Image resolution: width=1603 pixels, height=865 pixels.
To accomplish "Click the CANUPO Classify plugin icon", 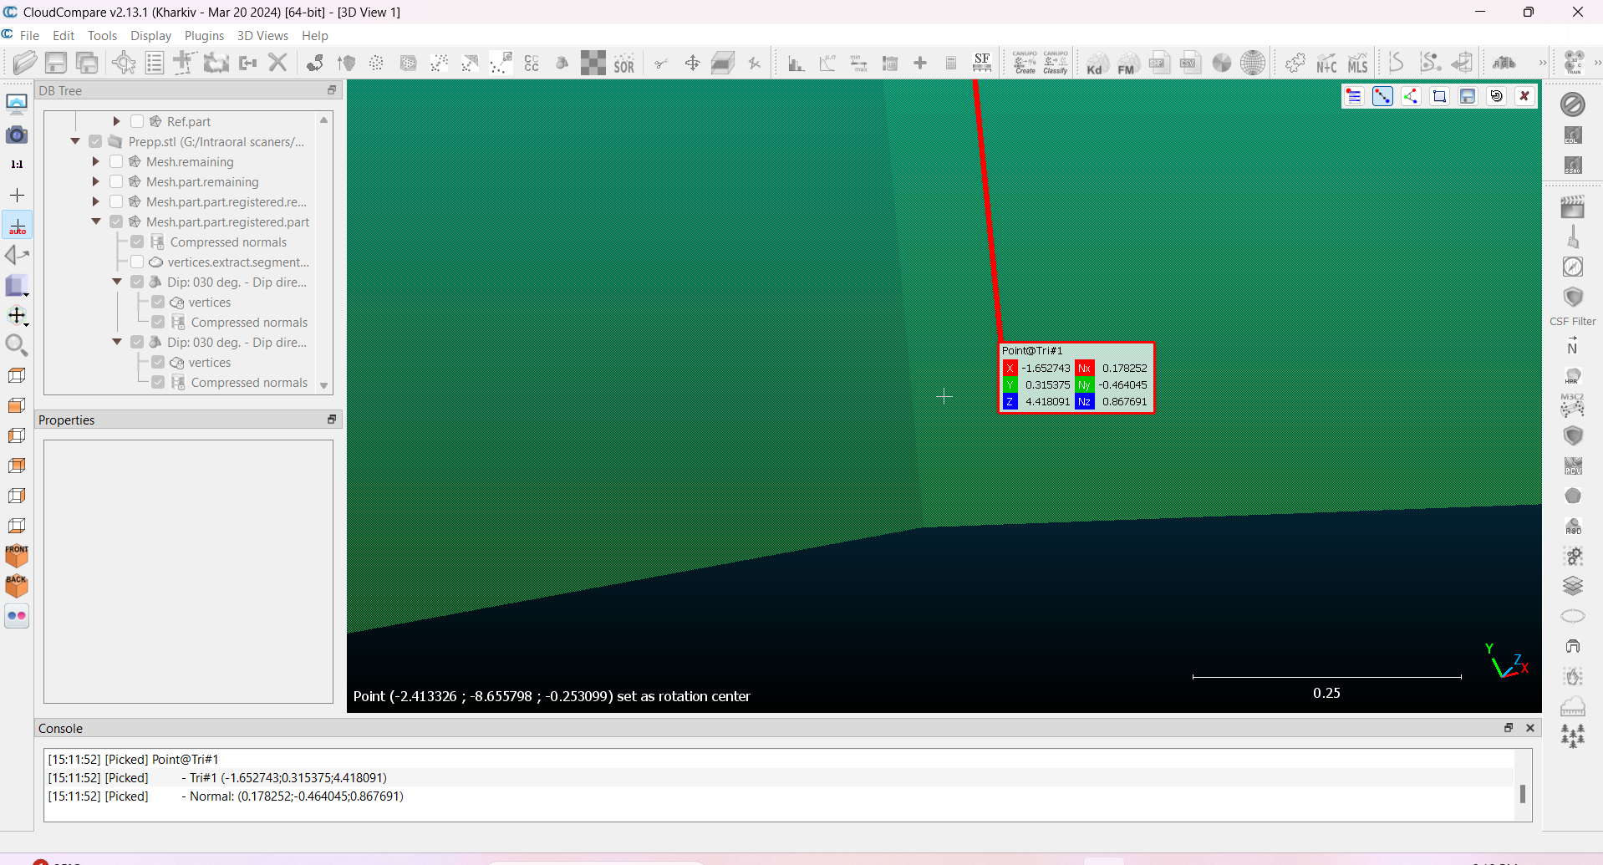I will 1055,63.
